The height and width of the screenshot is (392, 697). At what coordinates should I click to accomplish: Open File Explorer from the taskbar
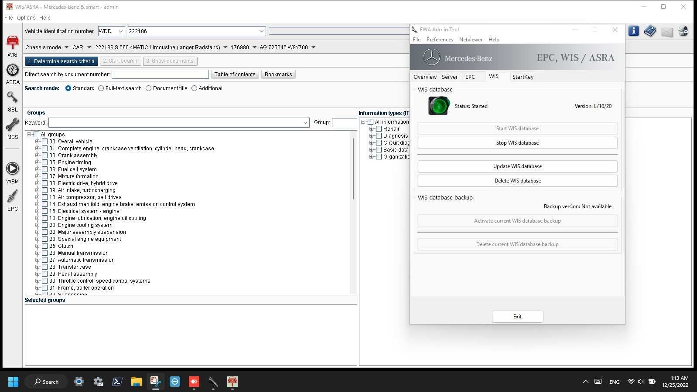pyautogui.click(x=136, y=382)
